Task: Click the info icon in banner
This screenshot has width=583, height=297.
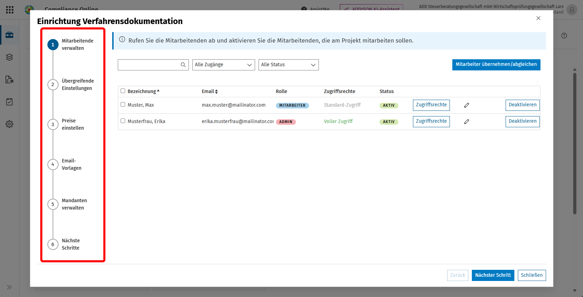Action: 122,40
